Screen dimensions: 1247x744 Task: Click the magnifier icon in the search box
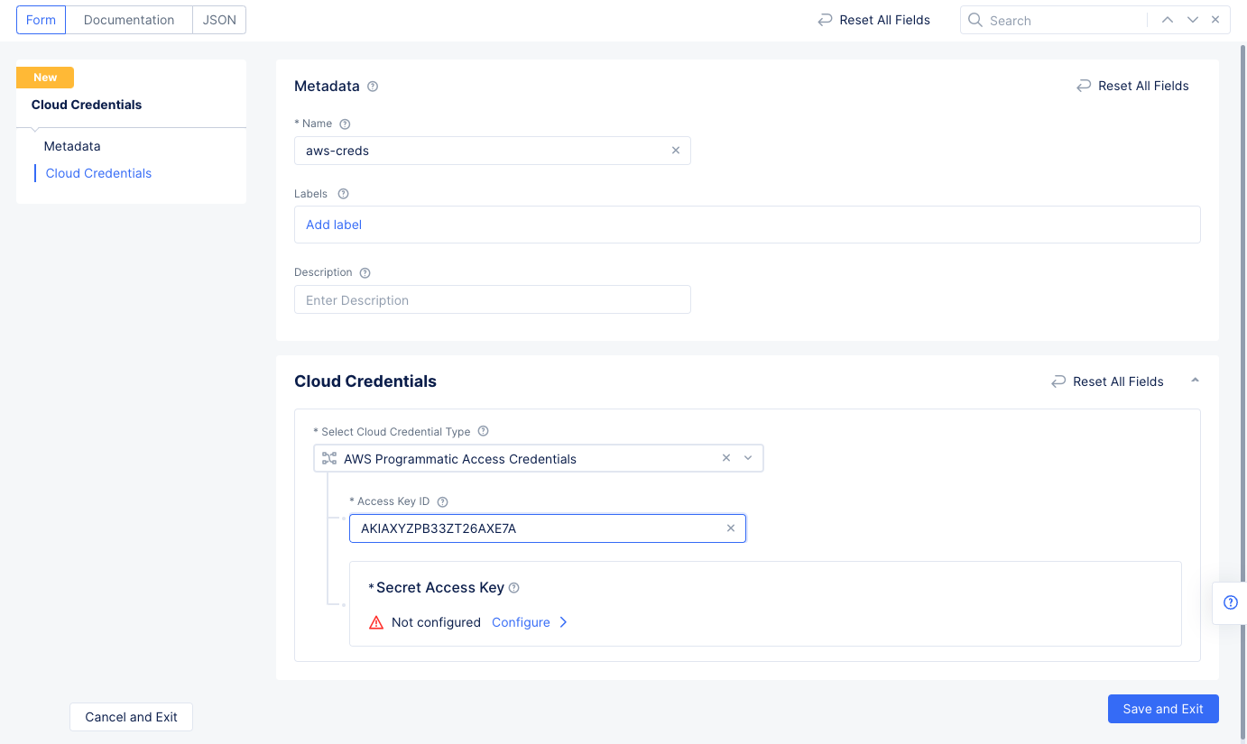point(975,19)
